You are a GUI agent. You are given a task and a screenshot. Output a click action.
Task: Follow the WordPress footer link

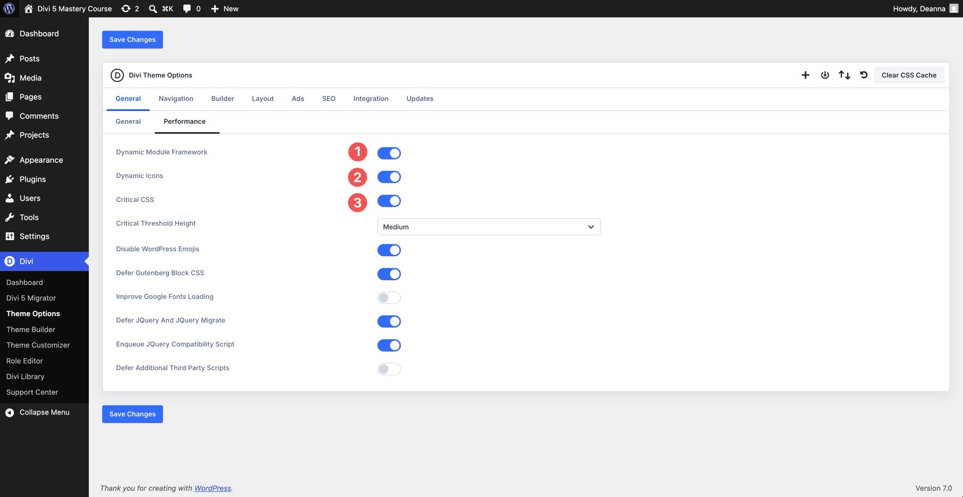[213, 488]
